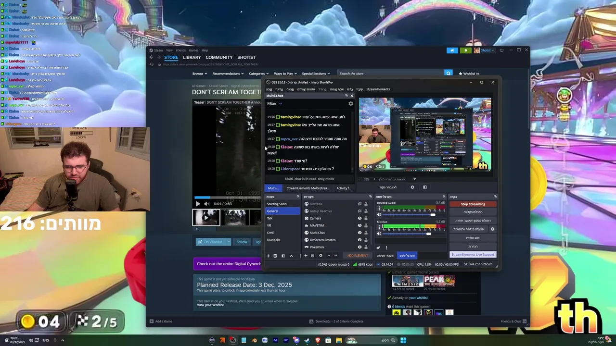Switch to Activity feed tab in OBS
Viewport: 616px width, 346px height.
click(344, 188)
